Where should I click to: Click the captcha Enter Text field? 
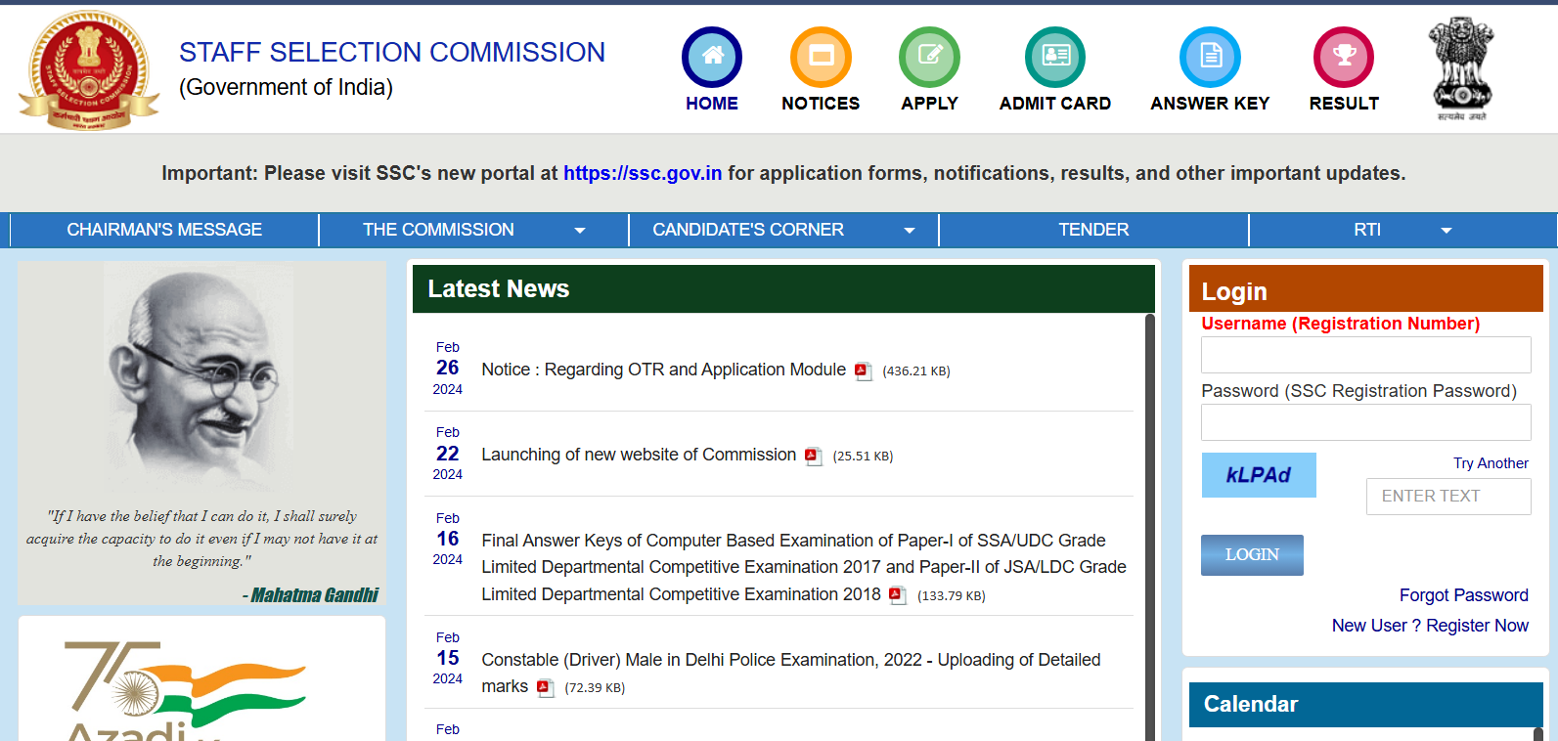click(1447, 497)
